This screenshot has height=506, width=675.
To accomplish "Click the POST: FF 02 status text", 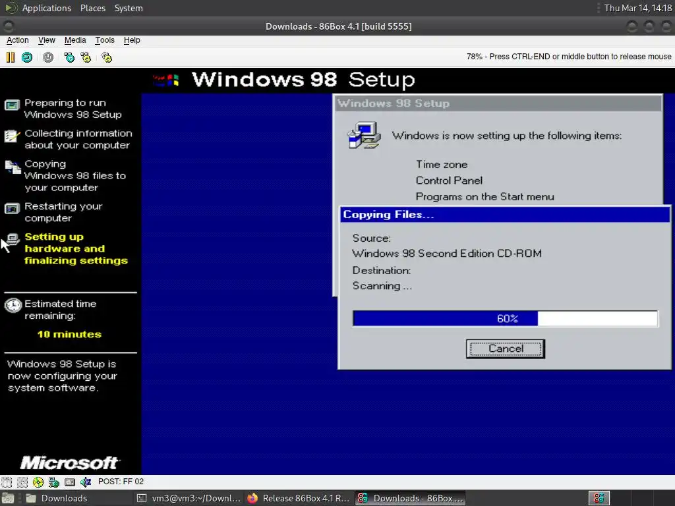I will coord(121,482).
